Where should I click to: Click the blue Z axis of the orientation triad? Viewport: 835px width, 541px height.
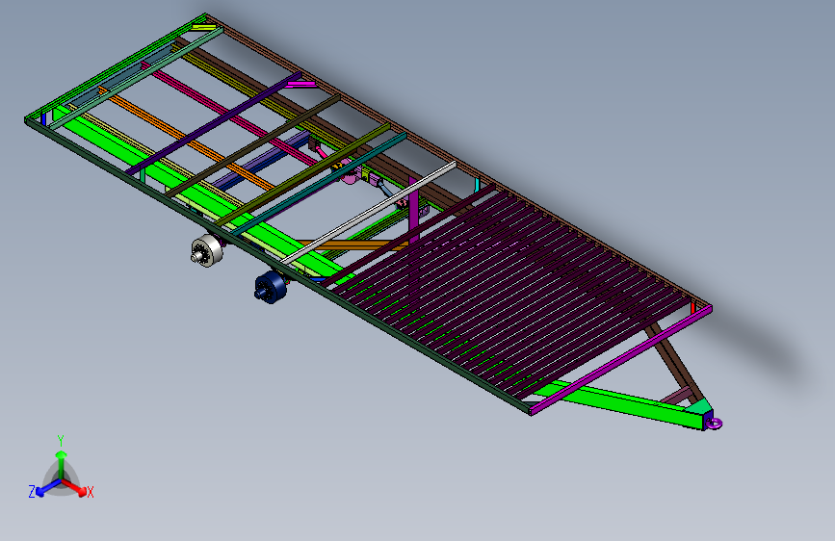[x=47, y=488]
